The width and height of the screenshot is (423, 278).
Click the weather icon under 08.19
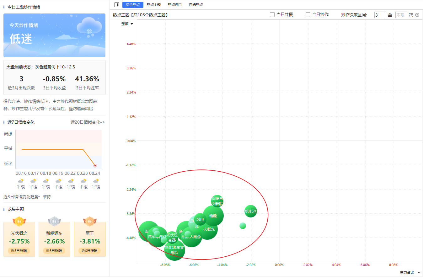pyautogui.click(x=58, y=181)
